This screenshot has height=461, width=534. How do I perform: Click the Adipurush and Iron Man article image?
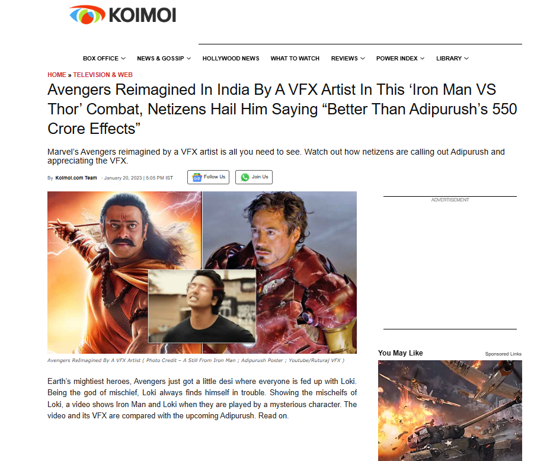tap(202, 273)
